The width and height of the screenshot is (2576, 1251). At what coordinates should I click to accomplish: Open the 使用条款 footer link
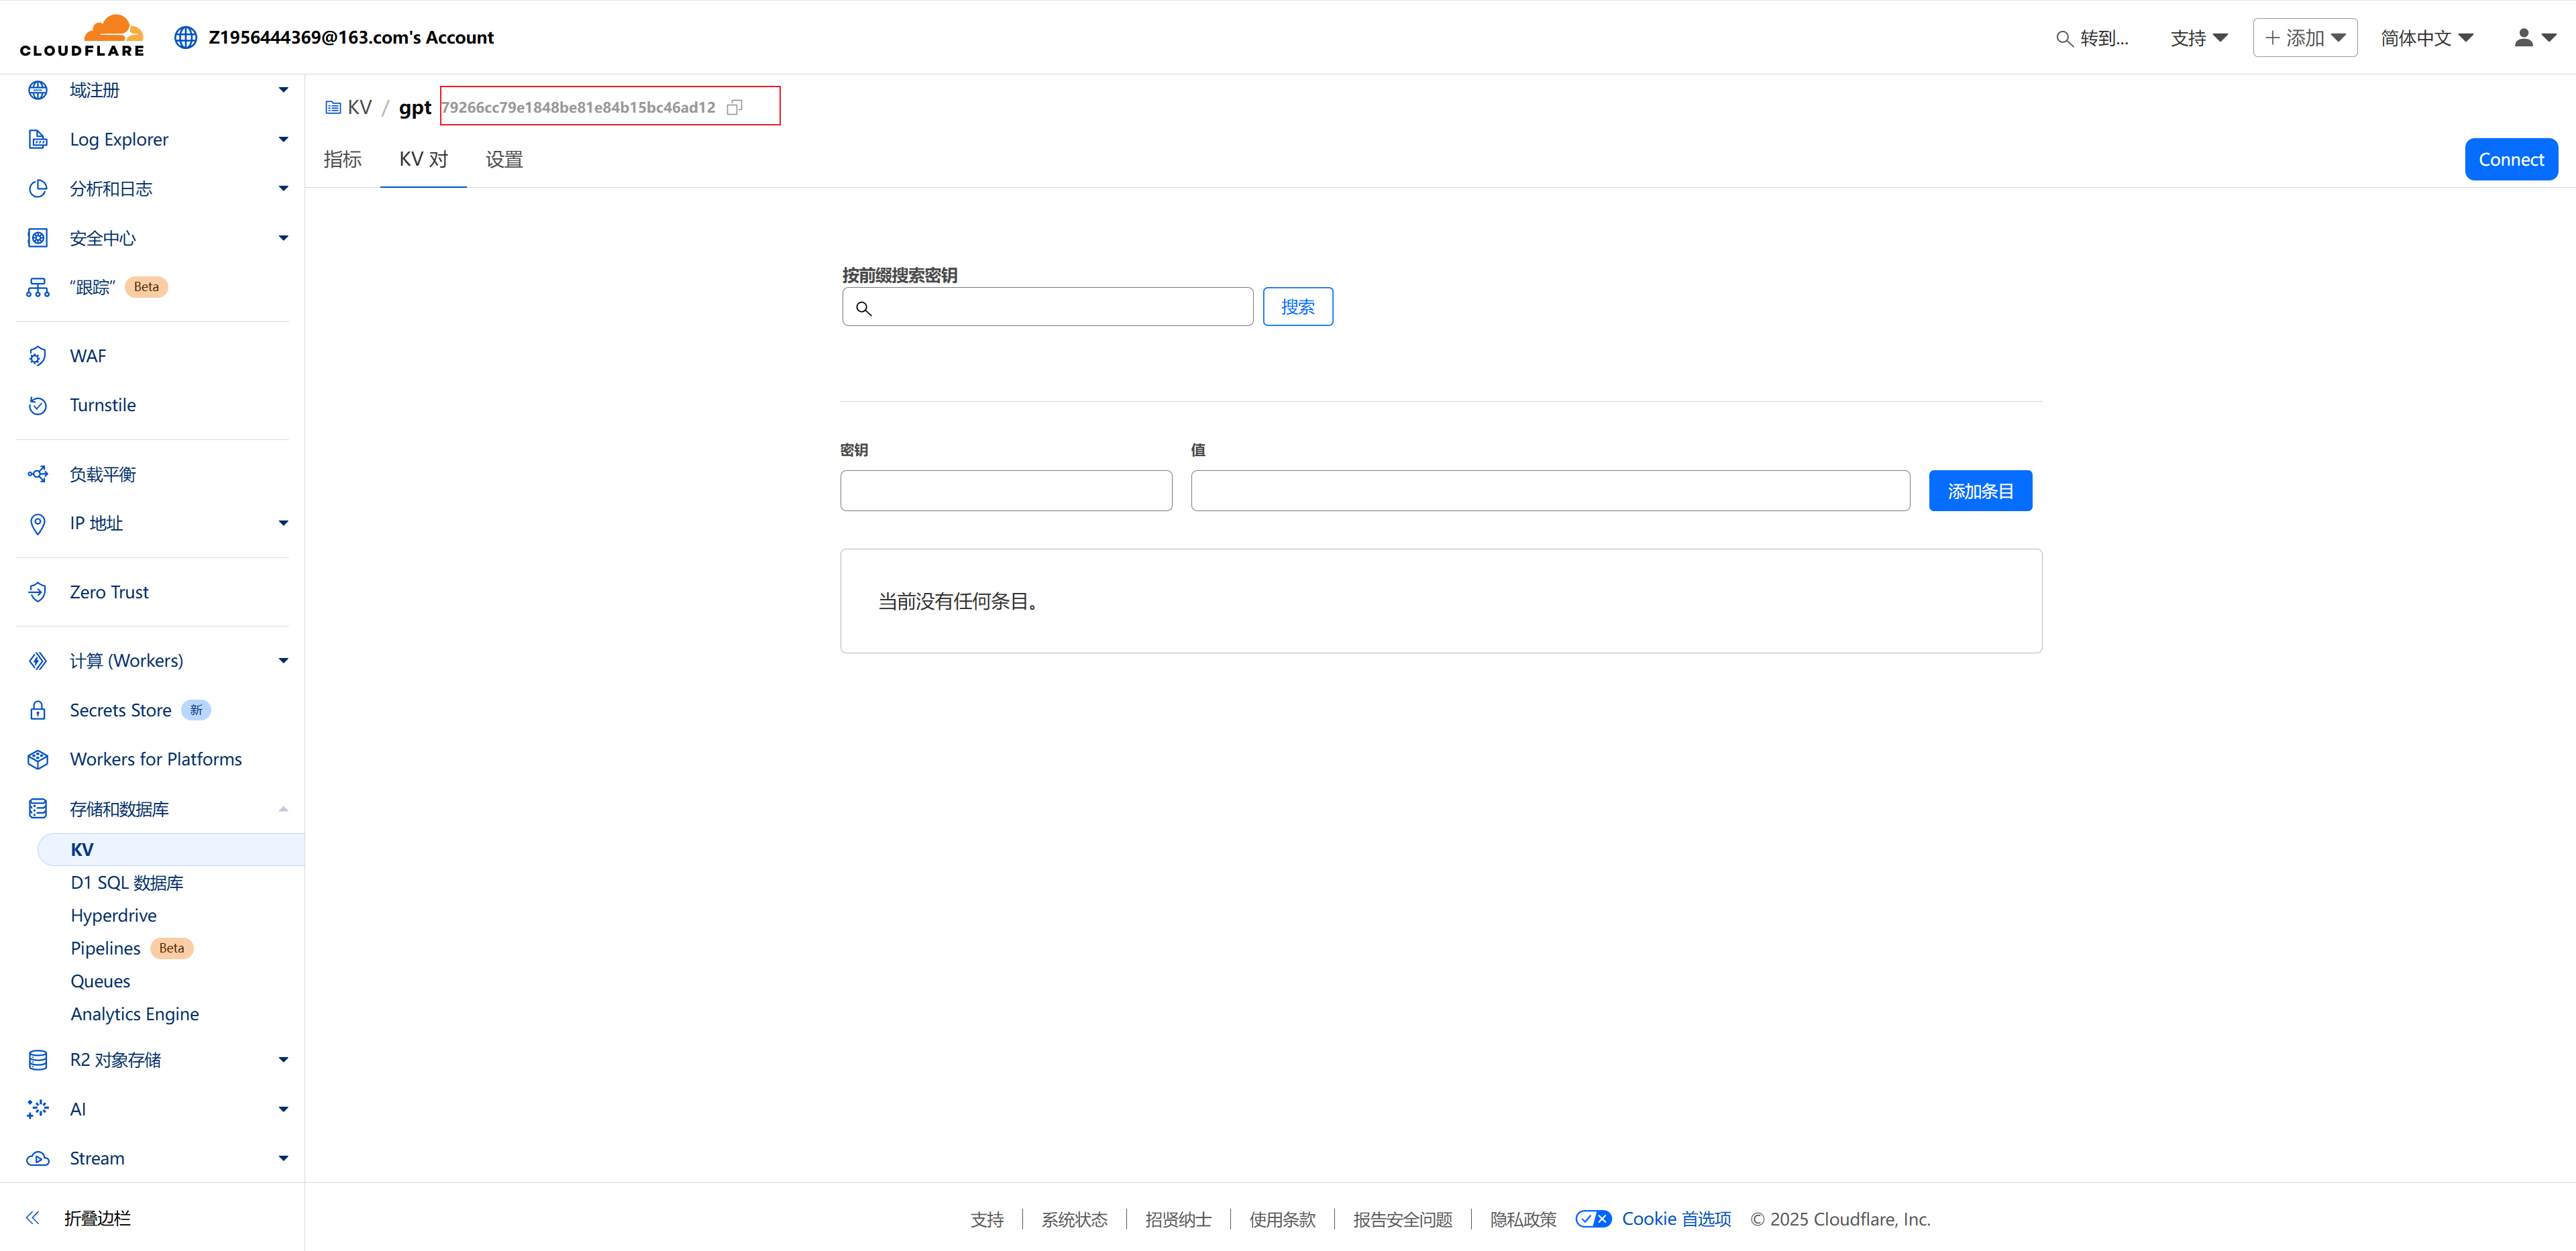pyautogui.click(x=1282, y=1219)
